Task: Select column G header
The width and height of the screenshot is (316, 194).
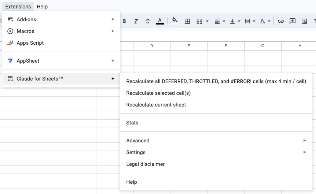Action: click(263, 46)
